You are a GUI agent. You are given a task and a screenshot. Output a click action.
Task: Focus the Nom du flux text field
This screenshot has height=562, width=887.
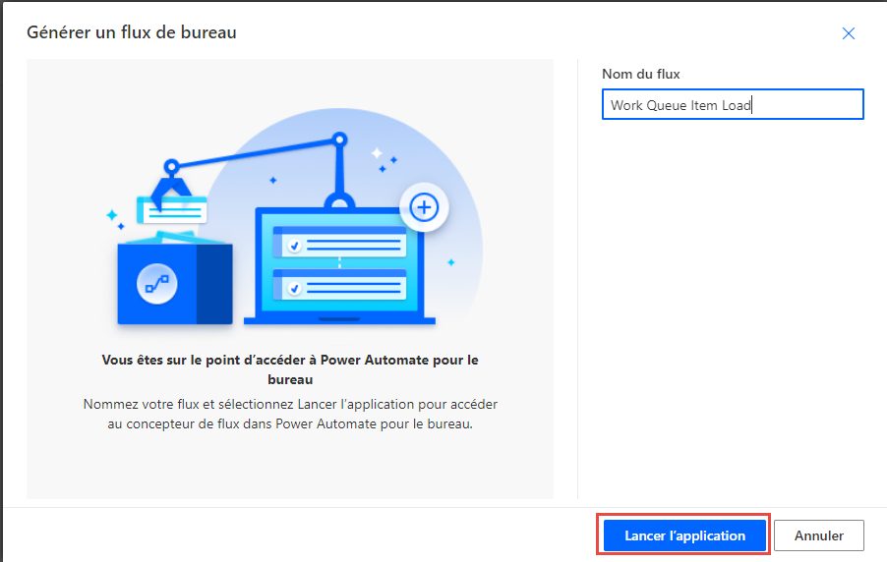click(733, 104)
